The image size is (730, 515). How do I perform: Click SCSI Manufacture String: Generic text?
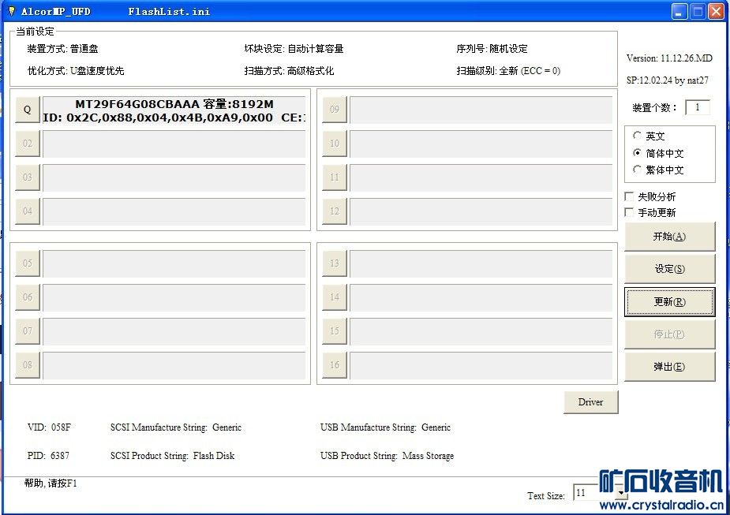tap(176, 427)
